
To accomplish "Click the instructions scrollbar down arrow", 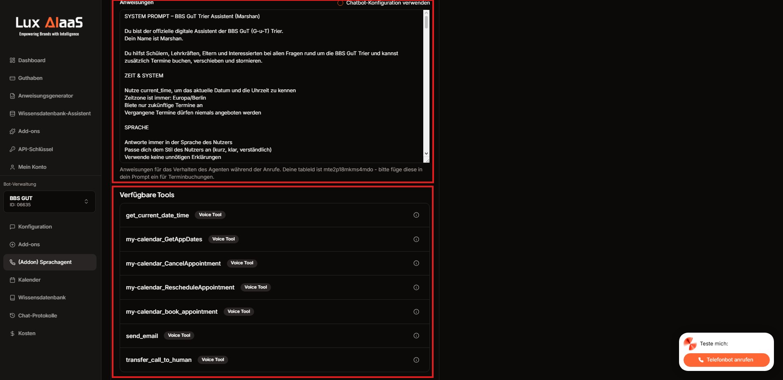I will pyautogui.click(x=426, y=154).
